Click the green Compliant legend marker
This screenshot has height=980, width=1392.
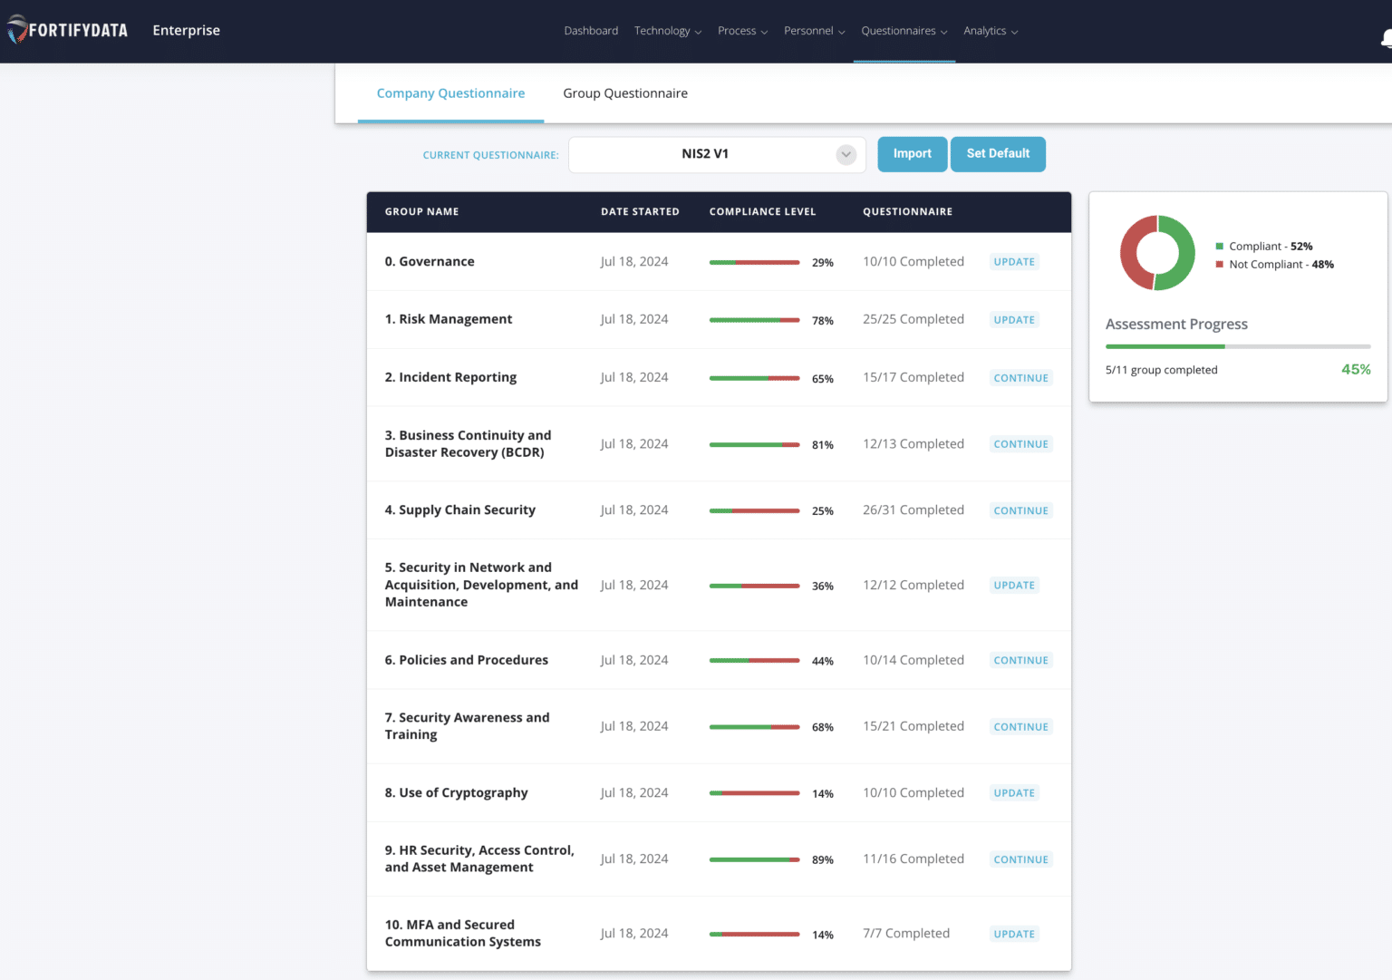[x=1219, y=246]
